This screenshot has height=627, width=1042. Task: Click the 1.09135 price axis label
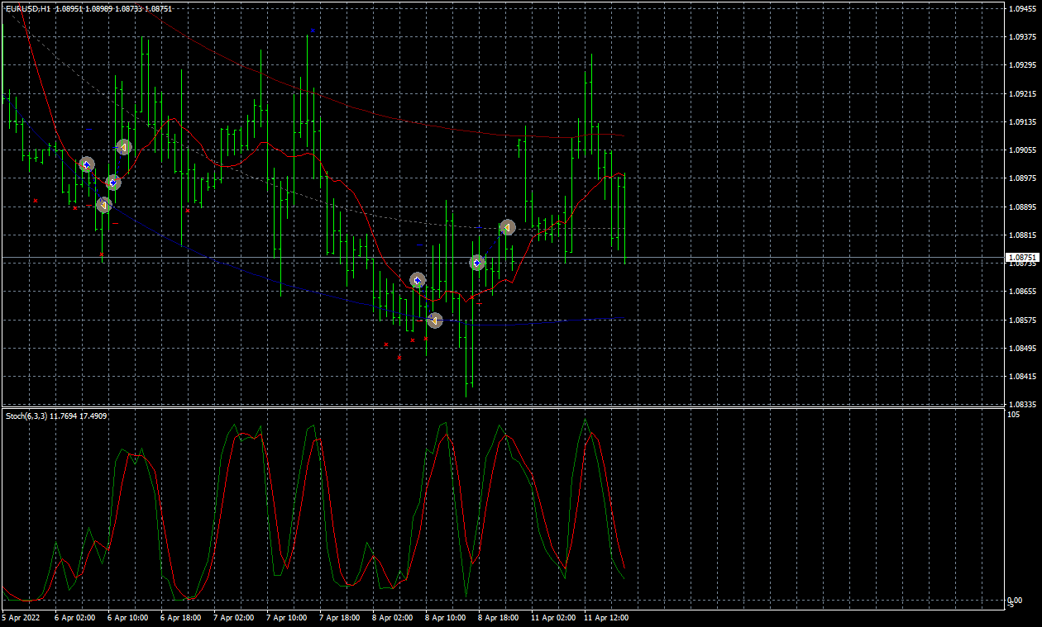click(1022, 121)
